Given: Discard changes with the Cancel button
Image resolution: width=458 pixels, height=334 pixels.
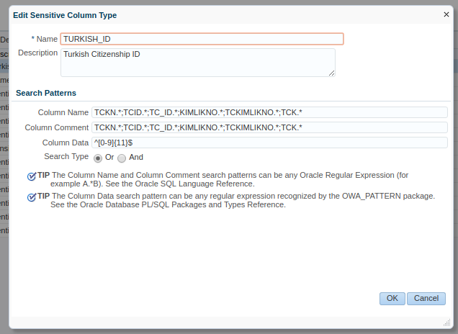Looking at the screenshot, I should click(x=426, y=299).
